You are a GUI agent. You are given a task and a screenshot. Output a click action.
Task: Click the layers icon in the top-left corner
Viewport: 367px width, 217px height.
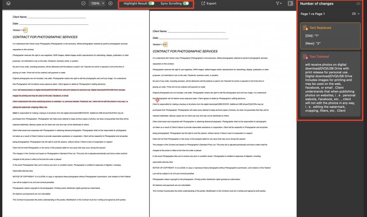coord(9,3)
